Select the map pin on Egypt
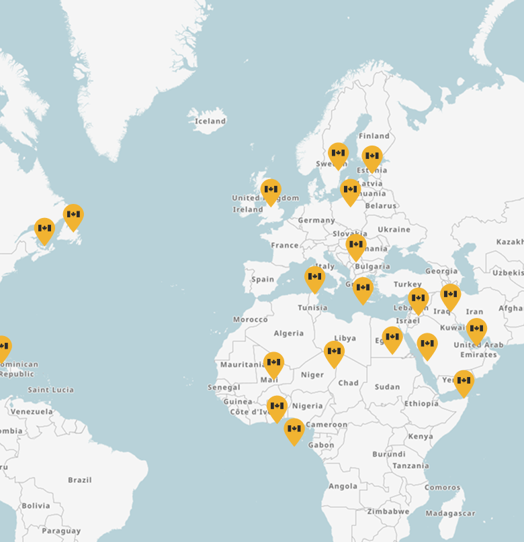Viewport: 524px width, 542px height. tap(392, 338)
